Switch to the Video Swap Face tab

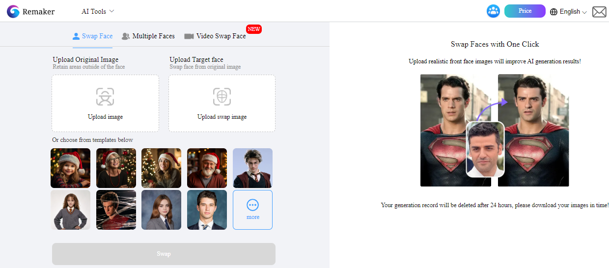(x=215, y=36)
